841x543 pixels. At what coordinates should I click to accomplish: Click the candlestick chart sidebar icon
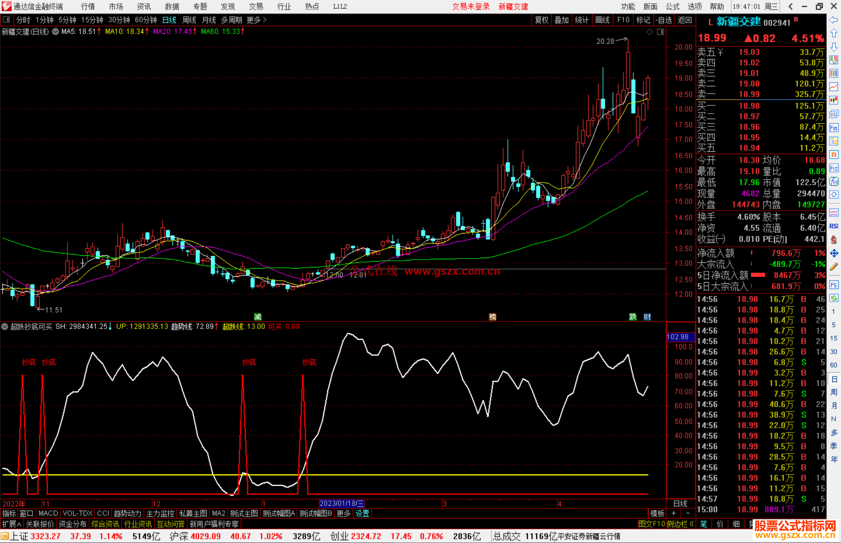[x=834, y=100]
